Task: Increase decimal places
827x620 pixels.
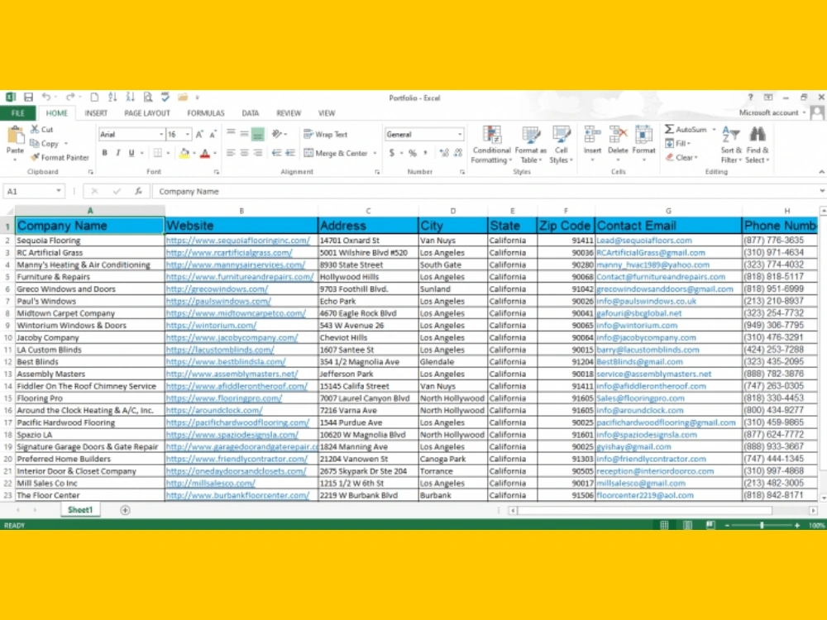Action: point(443,153)
